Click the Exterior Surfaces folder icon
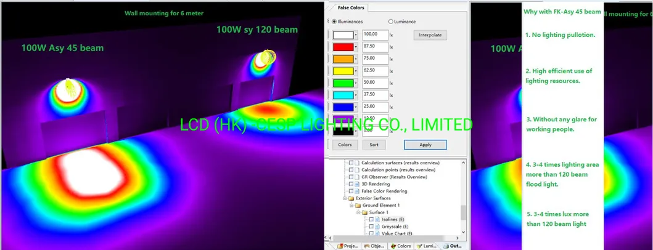This screenshot has width=653, height=250. (x=351, y=198)
